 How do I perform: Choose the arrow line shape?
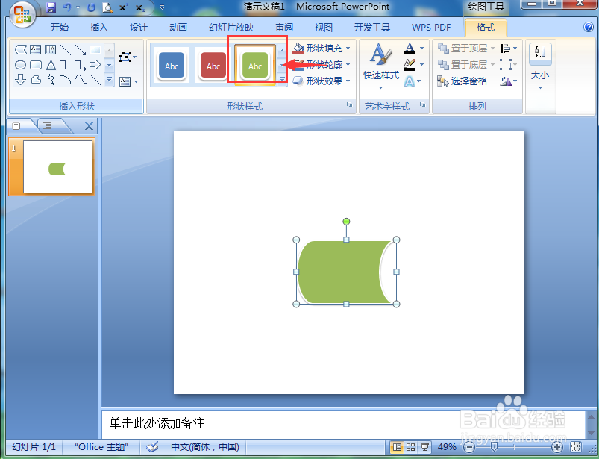tap(81, 50)
